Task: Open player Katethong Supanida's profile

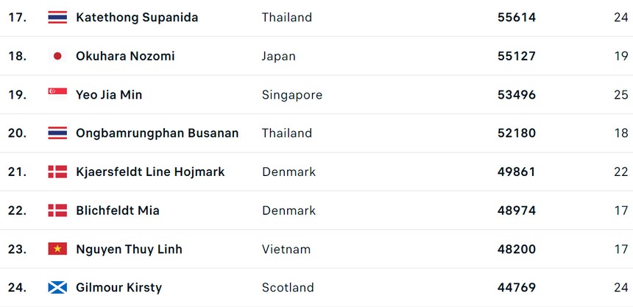Action: click(137, 17)
